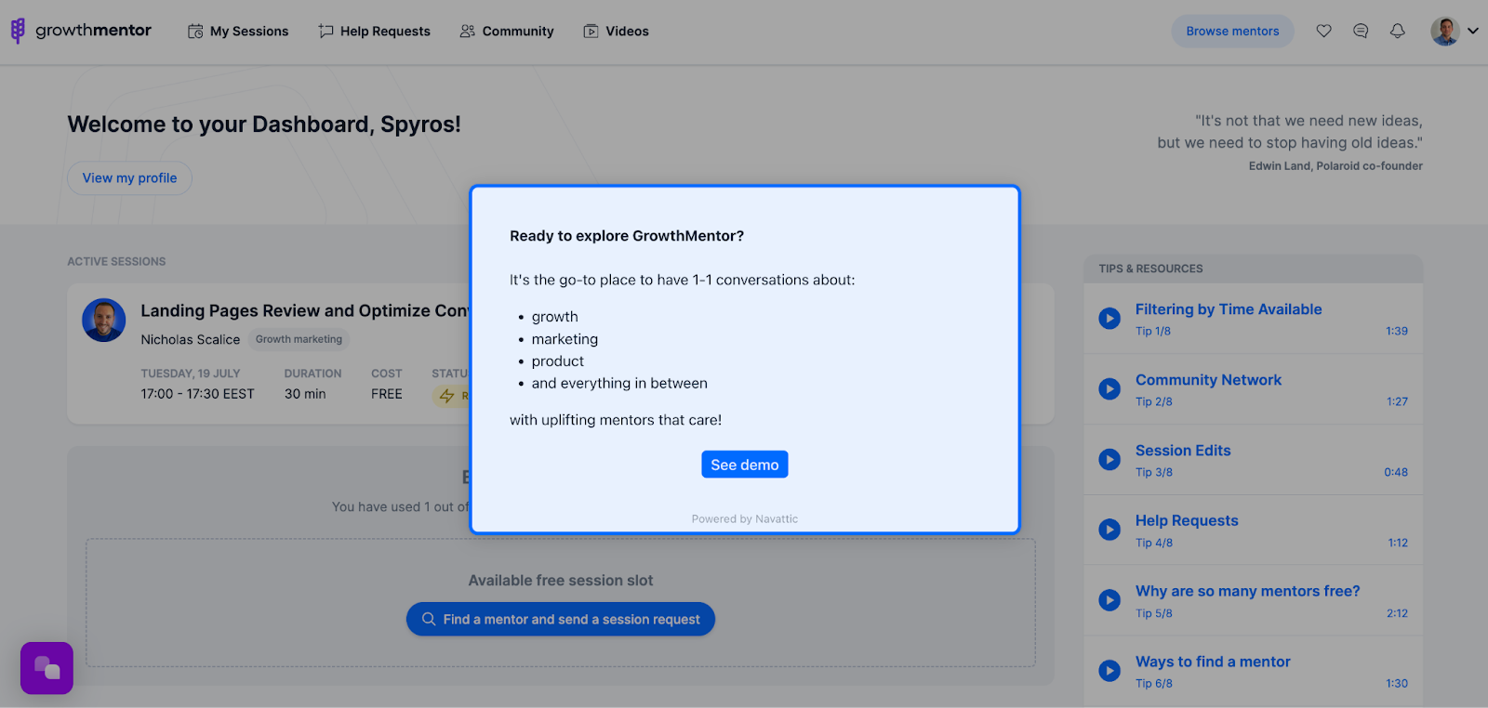The image size is (1488, 708).
Task: Open Help Requests tip title
Action: 1187,521
